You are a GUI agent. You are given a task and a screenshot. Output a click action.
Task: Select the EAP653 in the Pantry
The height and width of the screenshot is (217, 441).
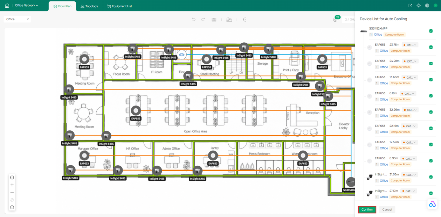click(x=213, y=155)
